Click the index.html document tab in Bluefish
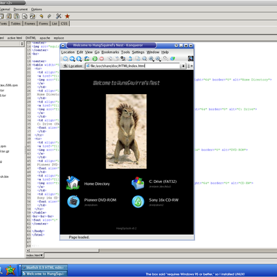 tap(35, 256)
